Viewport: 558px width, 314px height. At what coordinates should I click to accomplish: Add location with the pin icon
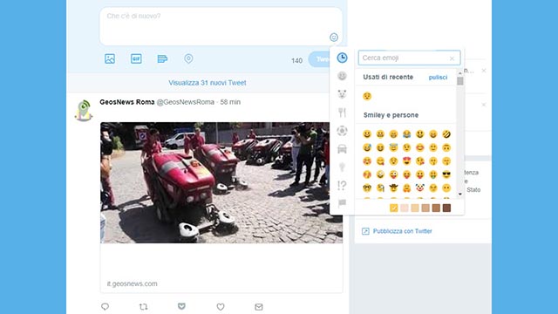tap(188, 58)
